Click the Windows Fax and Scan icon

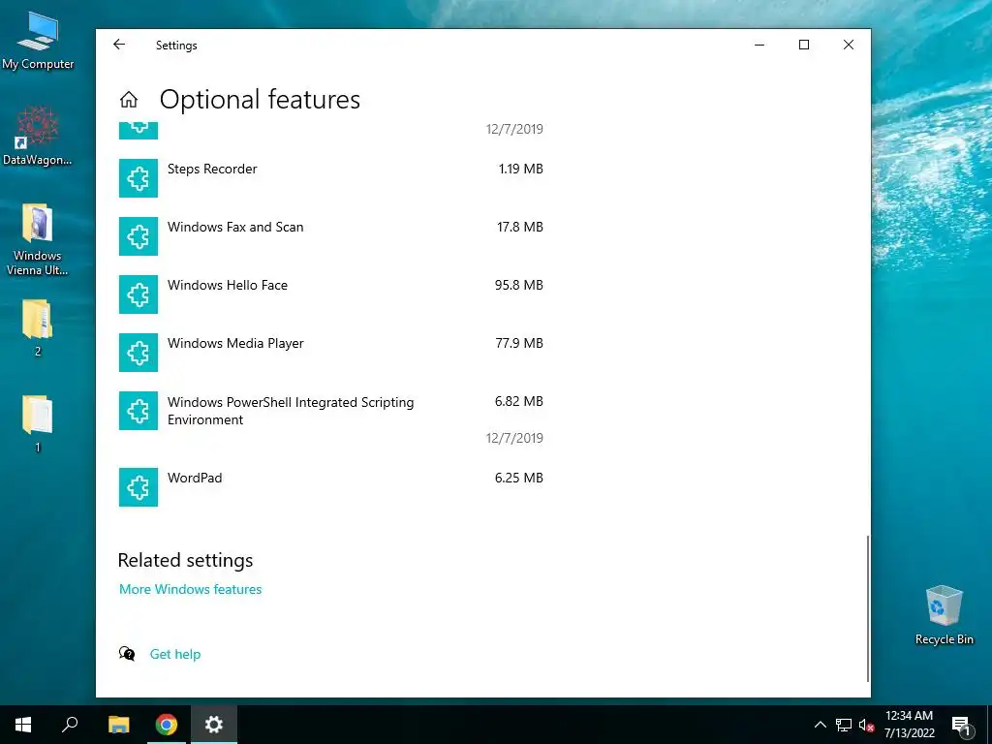click(139, 236)
